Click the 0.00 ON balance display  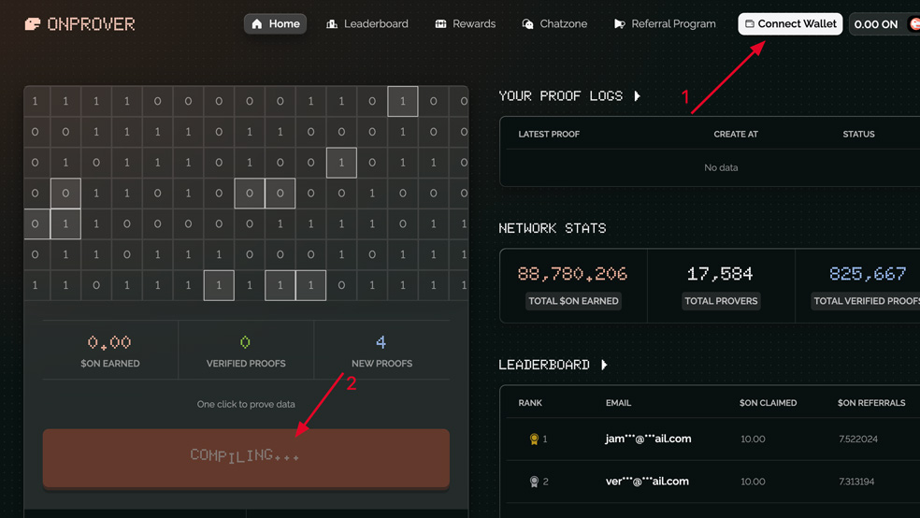[876, 24]
